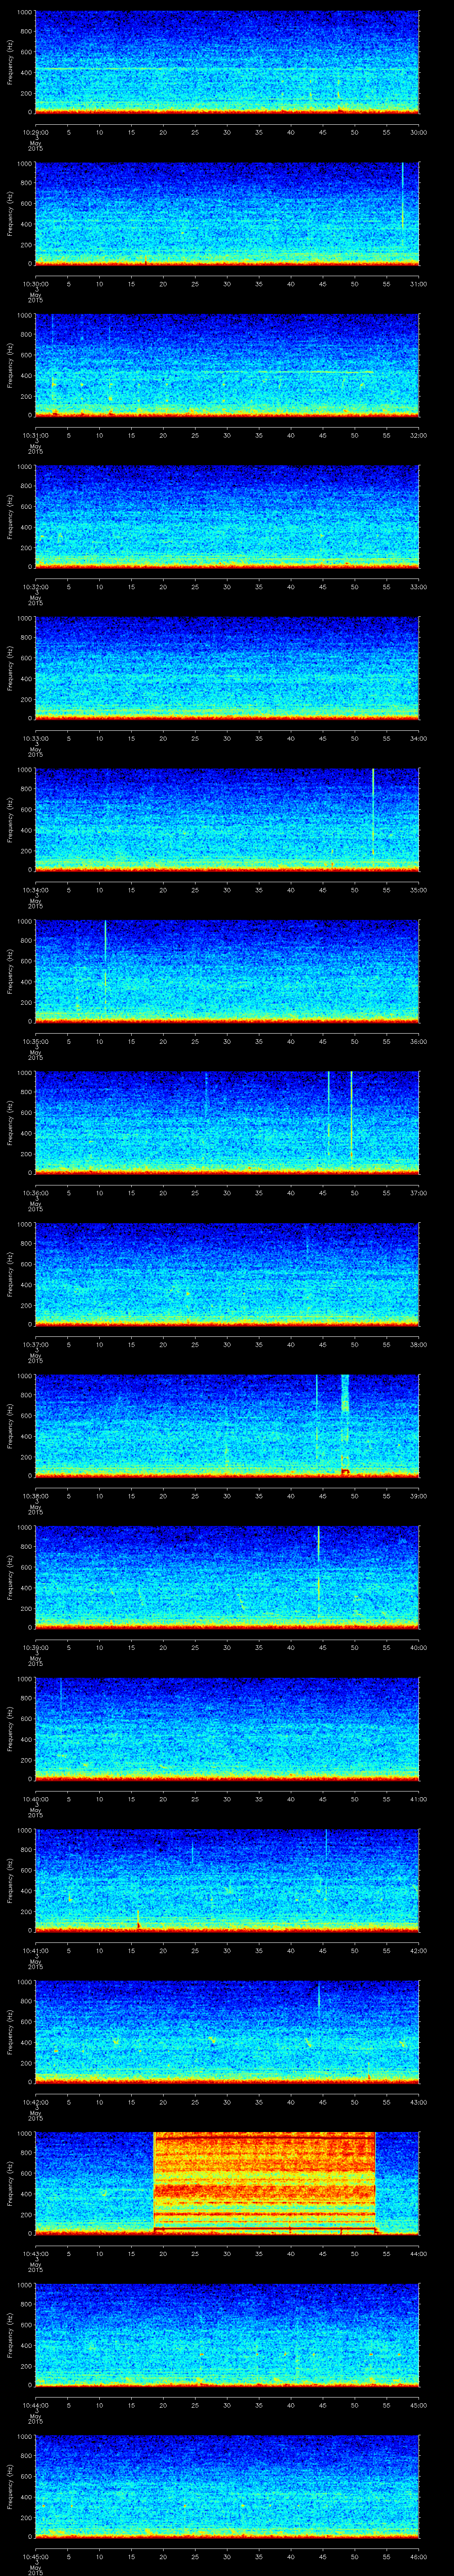Click the 30:00 end time label
454x2576 pixels.
pos(418,132)
